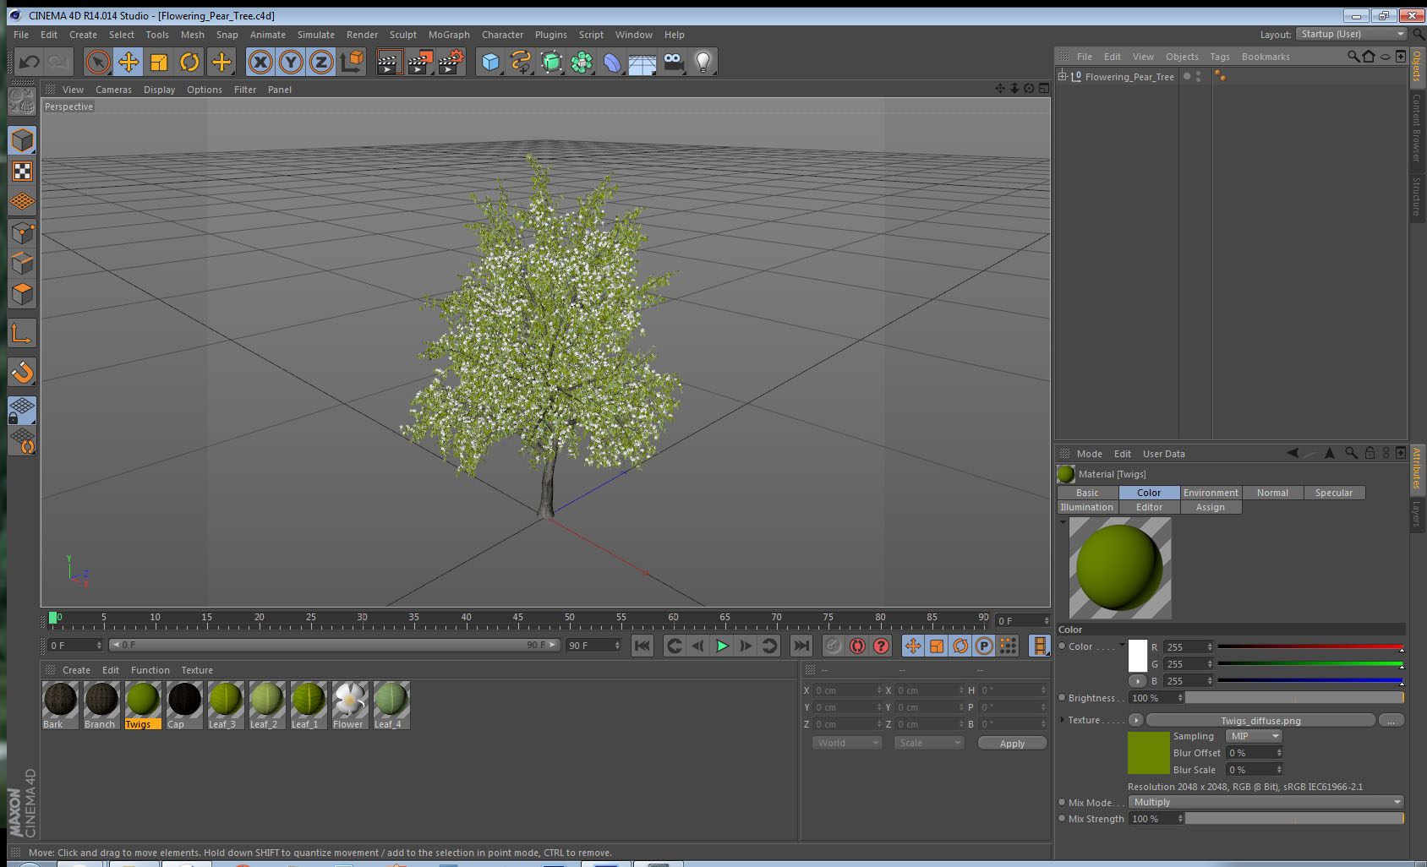
Task: Toggle visibility dots for Flowering_Pear_Tree
Action: (x=1198, y=76)
